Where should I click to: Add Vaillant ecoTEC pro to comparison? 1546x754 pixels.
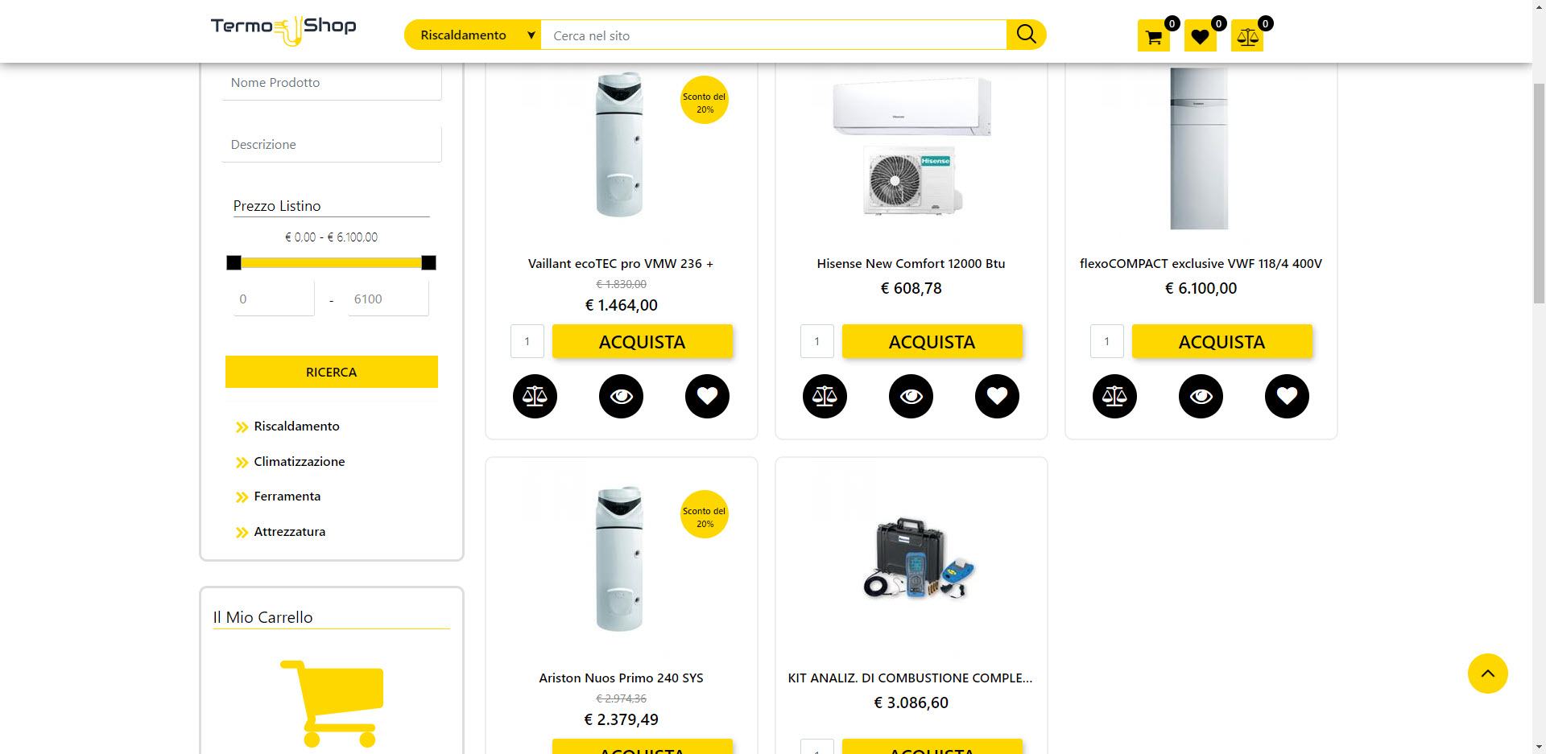pyautogui.click(x=535, y=396)
